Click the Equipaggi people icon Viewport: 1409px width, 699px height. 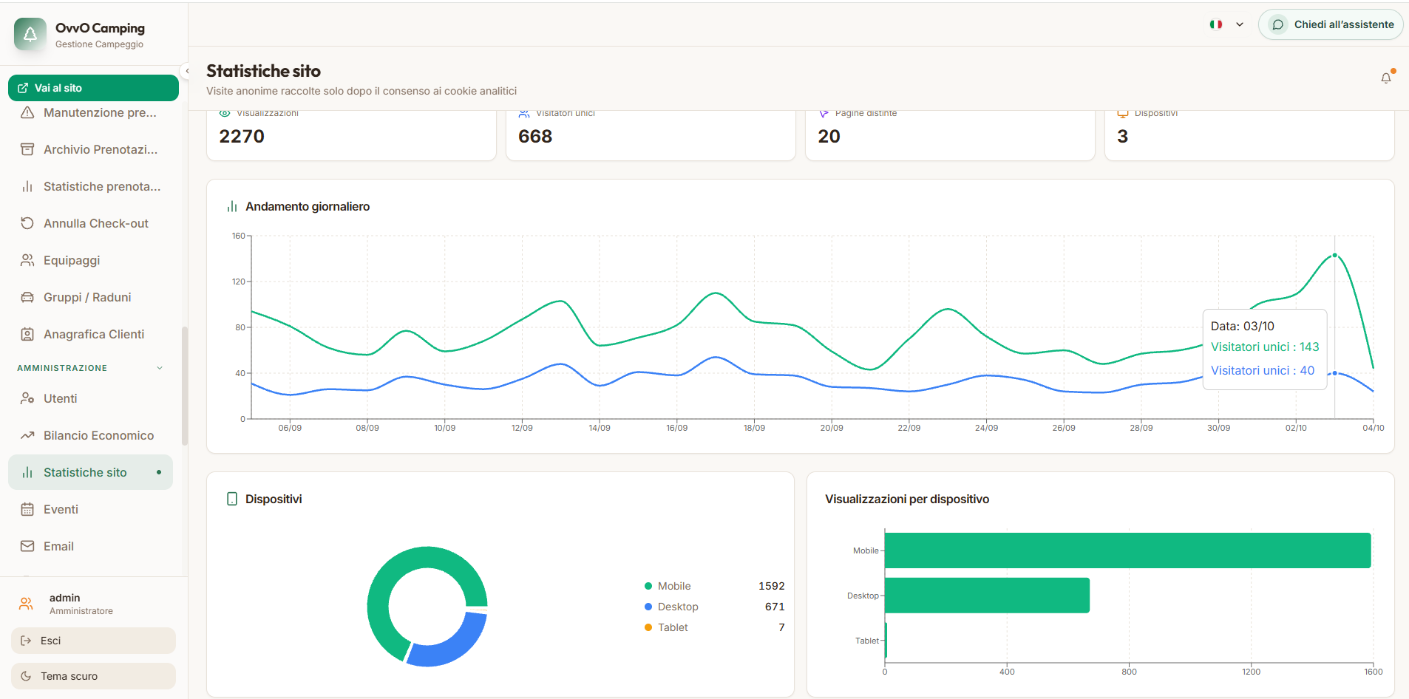click(27, 260)
